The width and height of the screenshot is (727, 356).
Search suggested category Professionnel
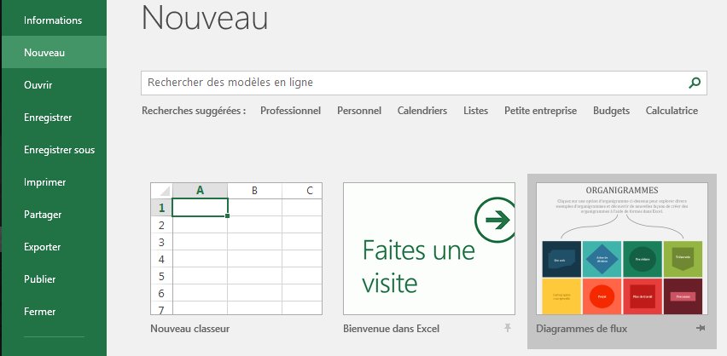pyautogui.click(x=291, y=111)
